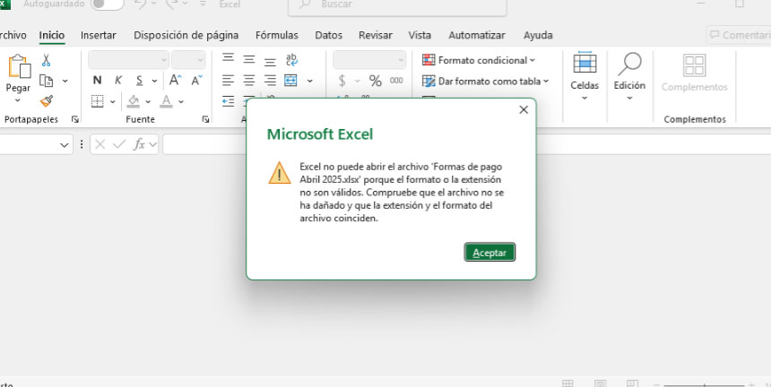Click the accounting dollar format icon
771x387 pixels.
342,81
